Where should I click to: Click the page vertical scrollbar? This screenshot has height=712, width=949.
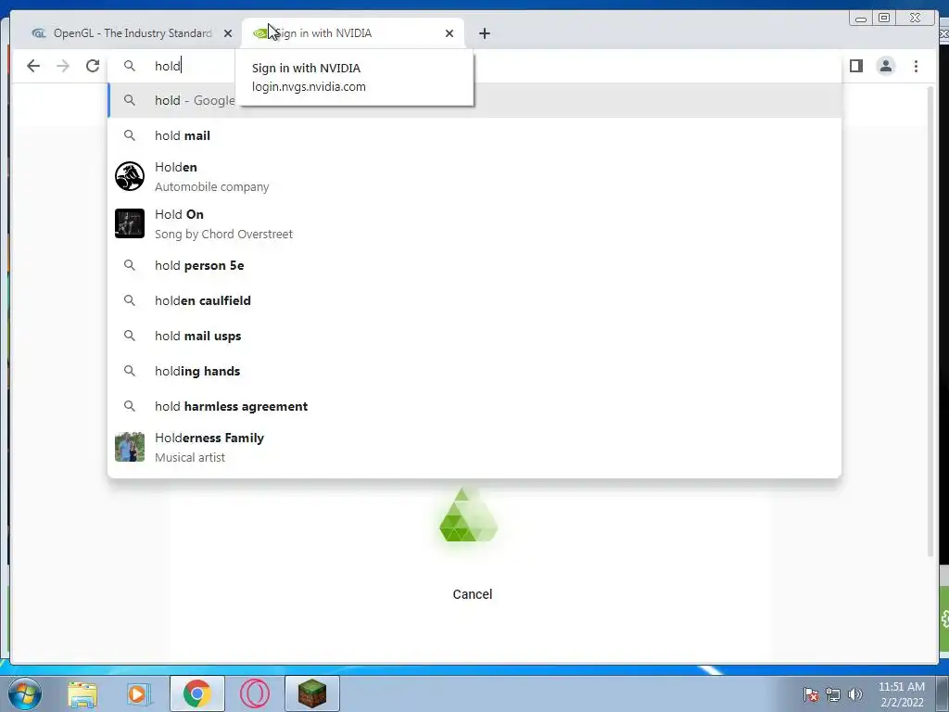pos(930,321)
